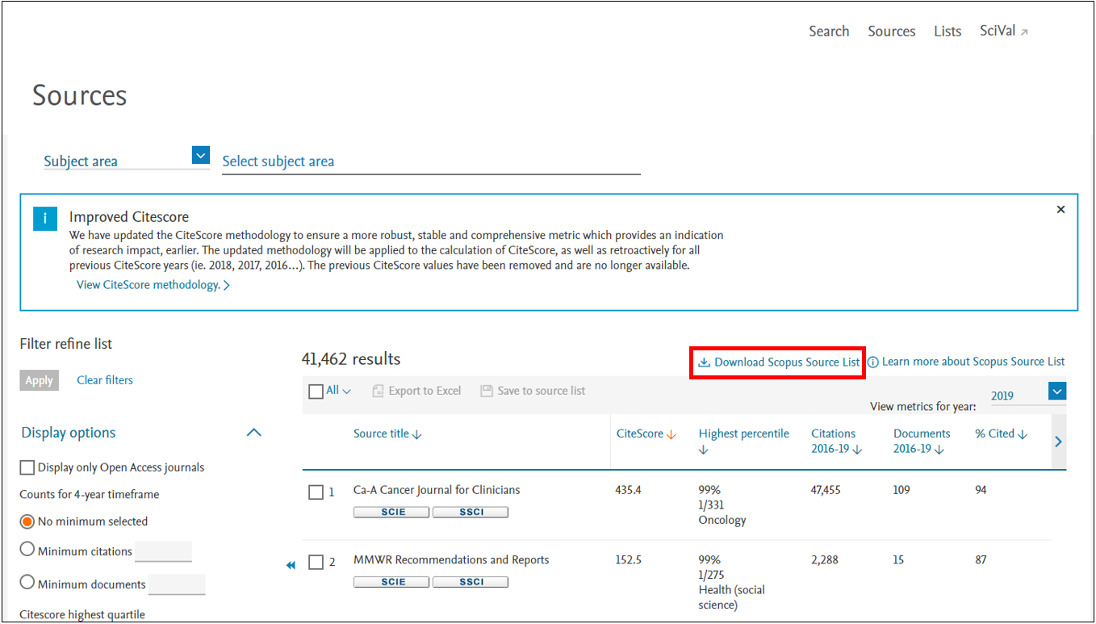Show more columns with right chevron
Screen dimensions: 1096x624
pos(1059,442)
